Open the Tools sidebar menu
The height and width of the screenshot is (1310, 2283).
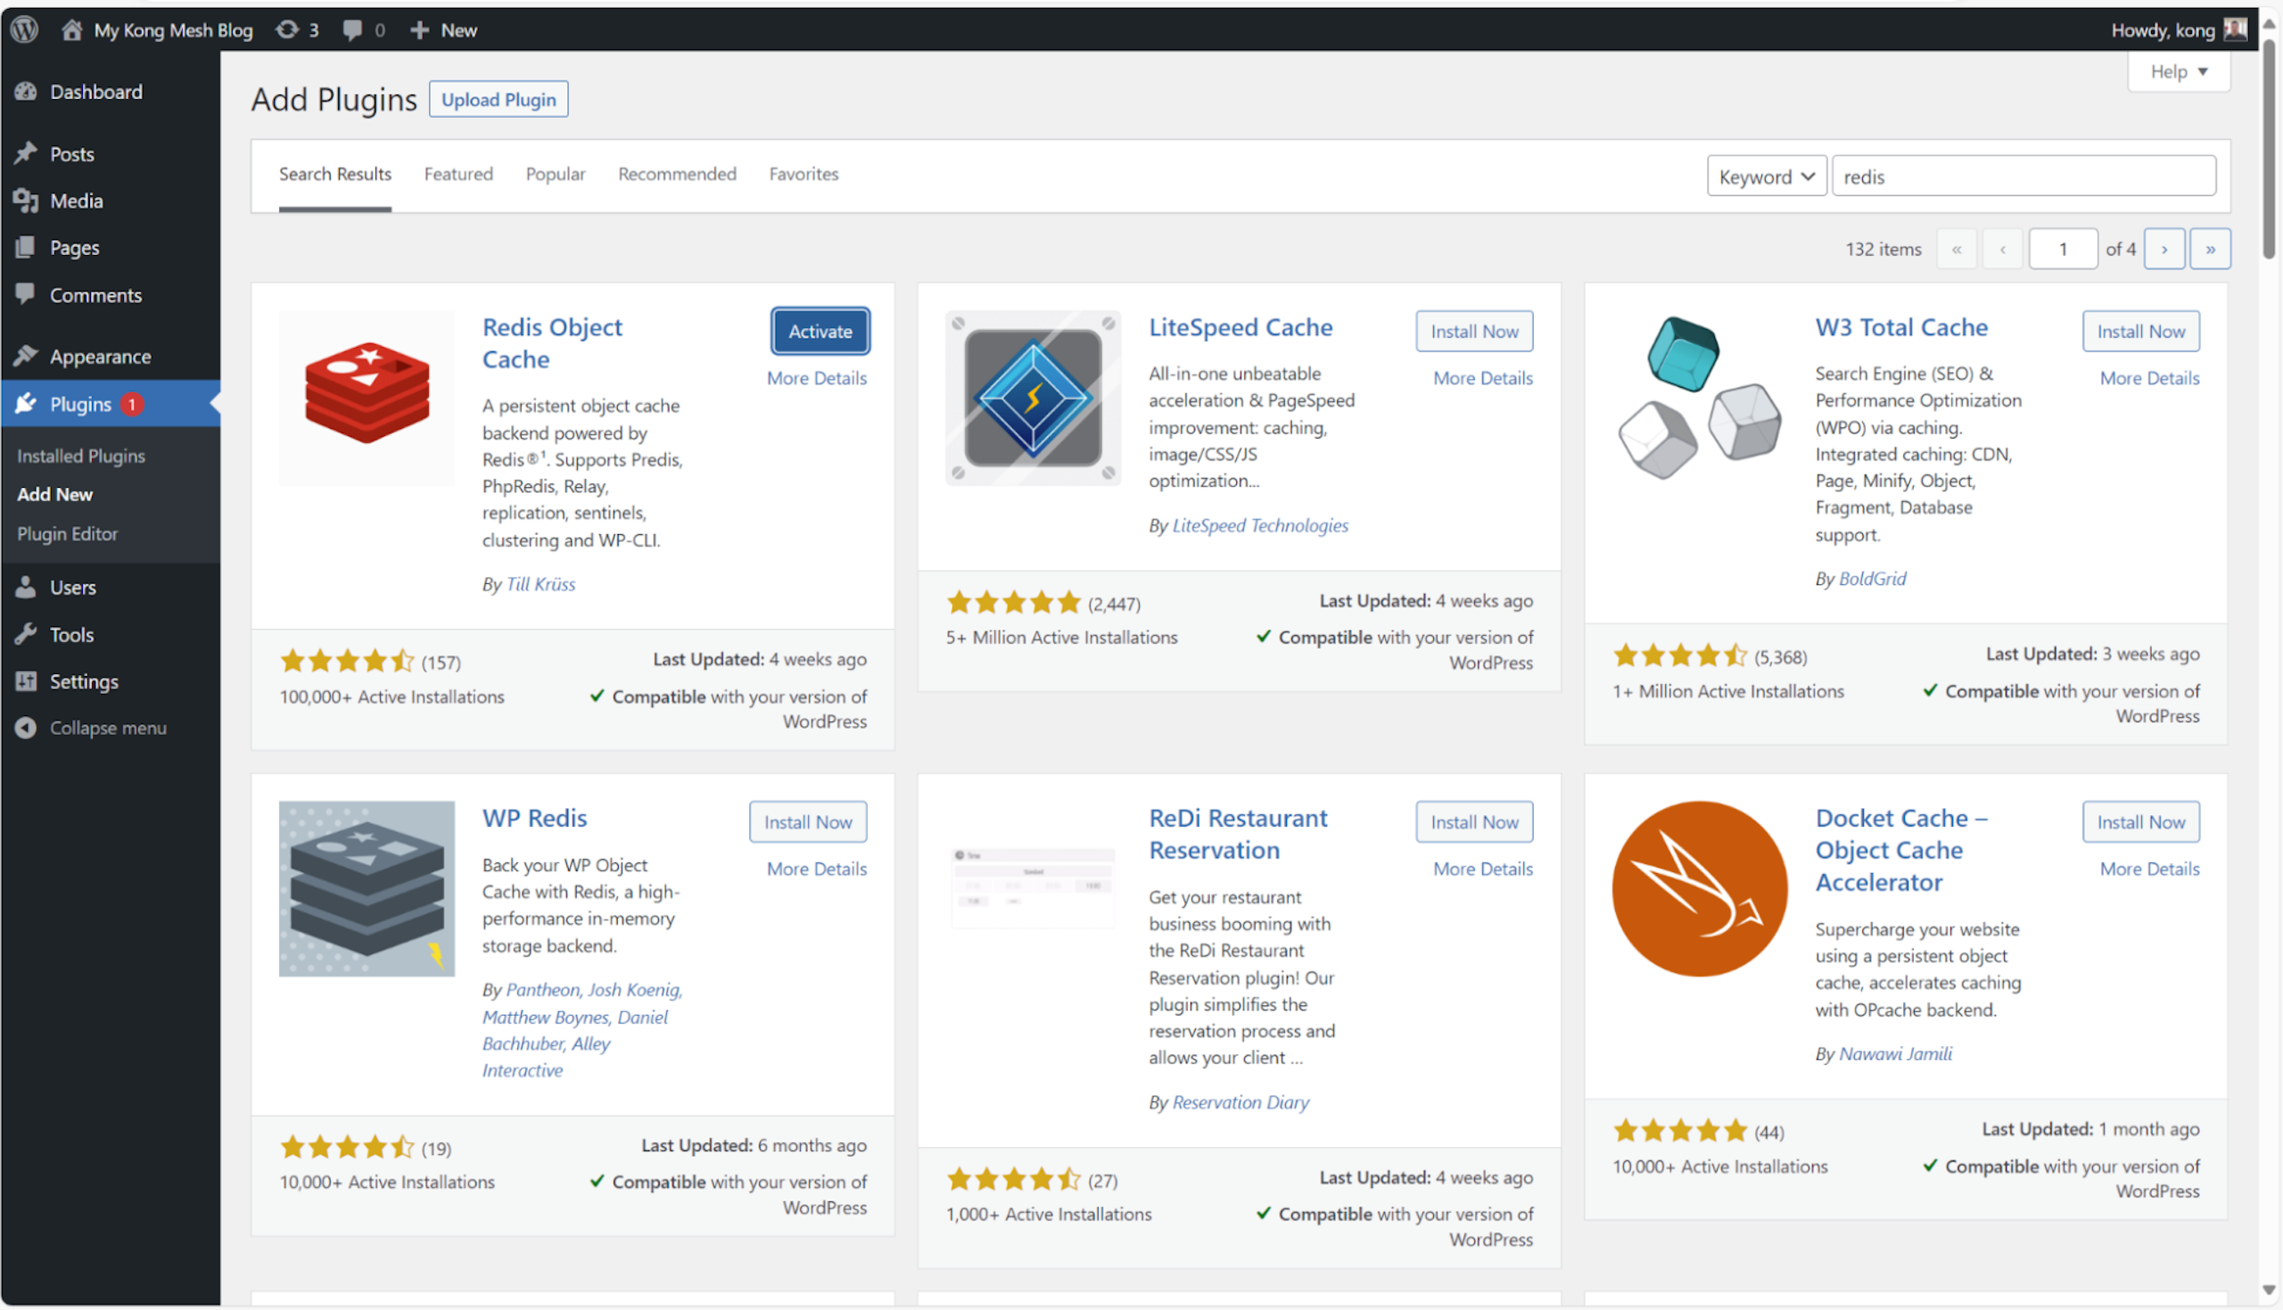coord(71,634)
